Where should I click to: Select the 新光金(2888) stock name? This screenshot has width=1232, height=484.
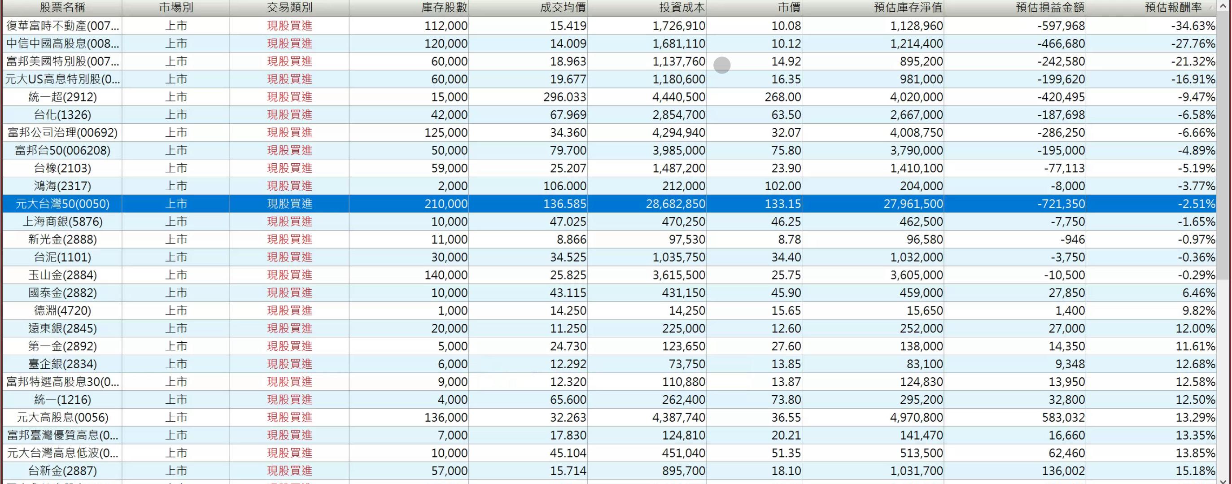[x=62, y=239]
